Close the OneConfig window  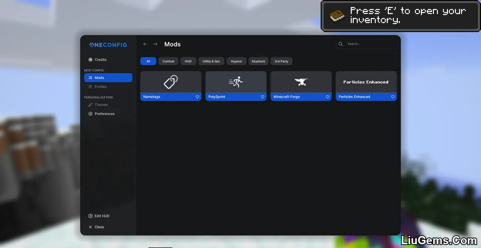96,227
